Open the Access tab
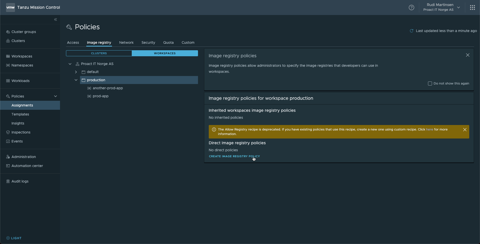Image resolution: width=480 pixels, height=244 pixels. pos(73,42)
